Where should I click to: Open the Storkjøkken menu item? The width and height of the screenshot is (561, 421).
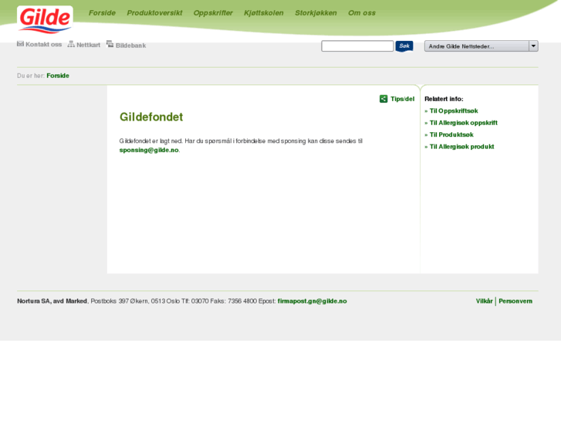(316, 13)
